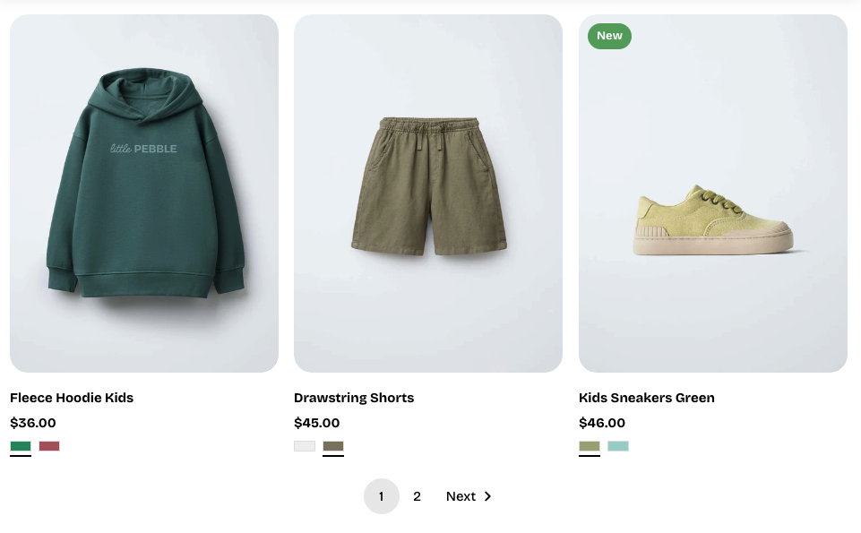Click the $36.00 hoodie price
Image resolution: width=861 pixels, height=533 pixels.
coord(33,423)
